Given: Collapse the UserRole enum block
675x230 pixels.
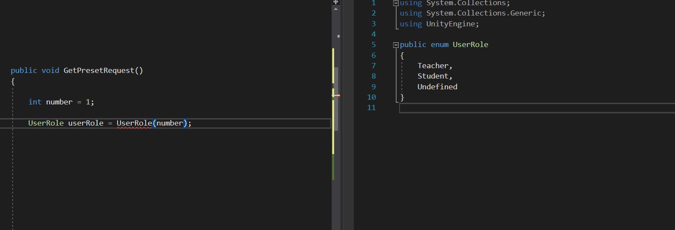Looking at the screenshot, I should point(395,45).
